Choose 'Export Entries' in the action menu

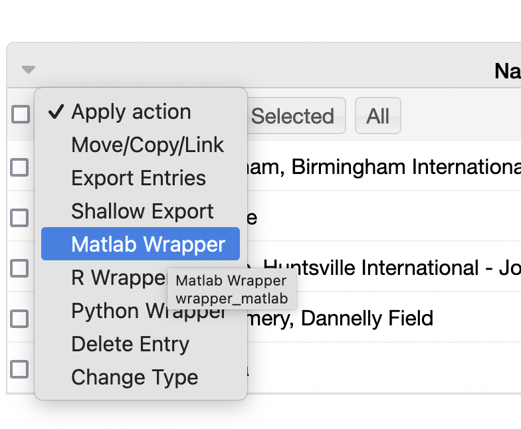pos(138,179)
